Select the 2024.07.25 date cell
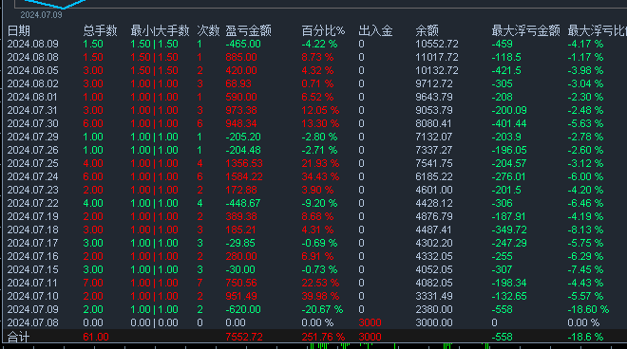This screenshot has height=349, width=627. [x=33, y=163]
